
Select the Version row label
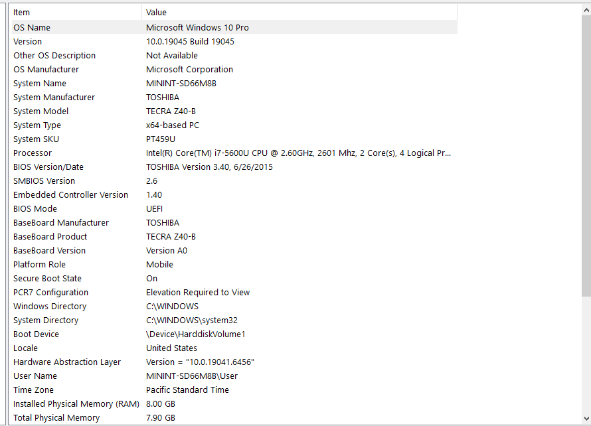(27, 41)
